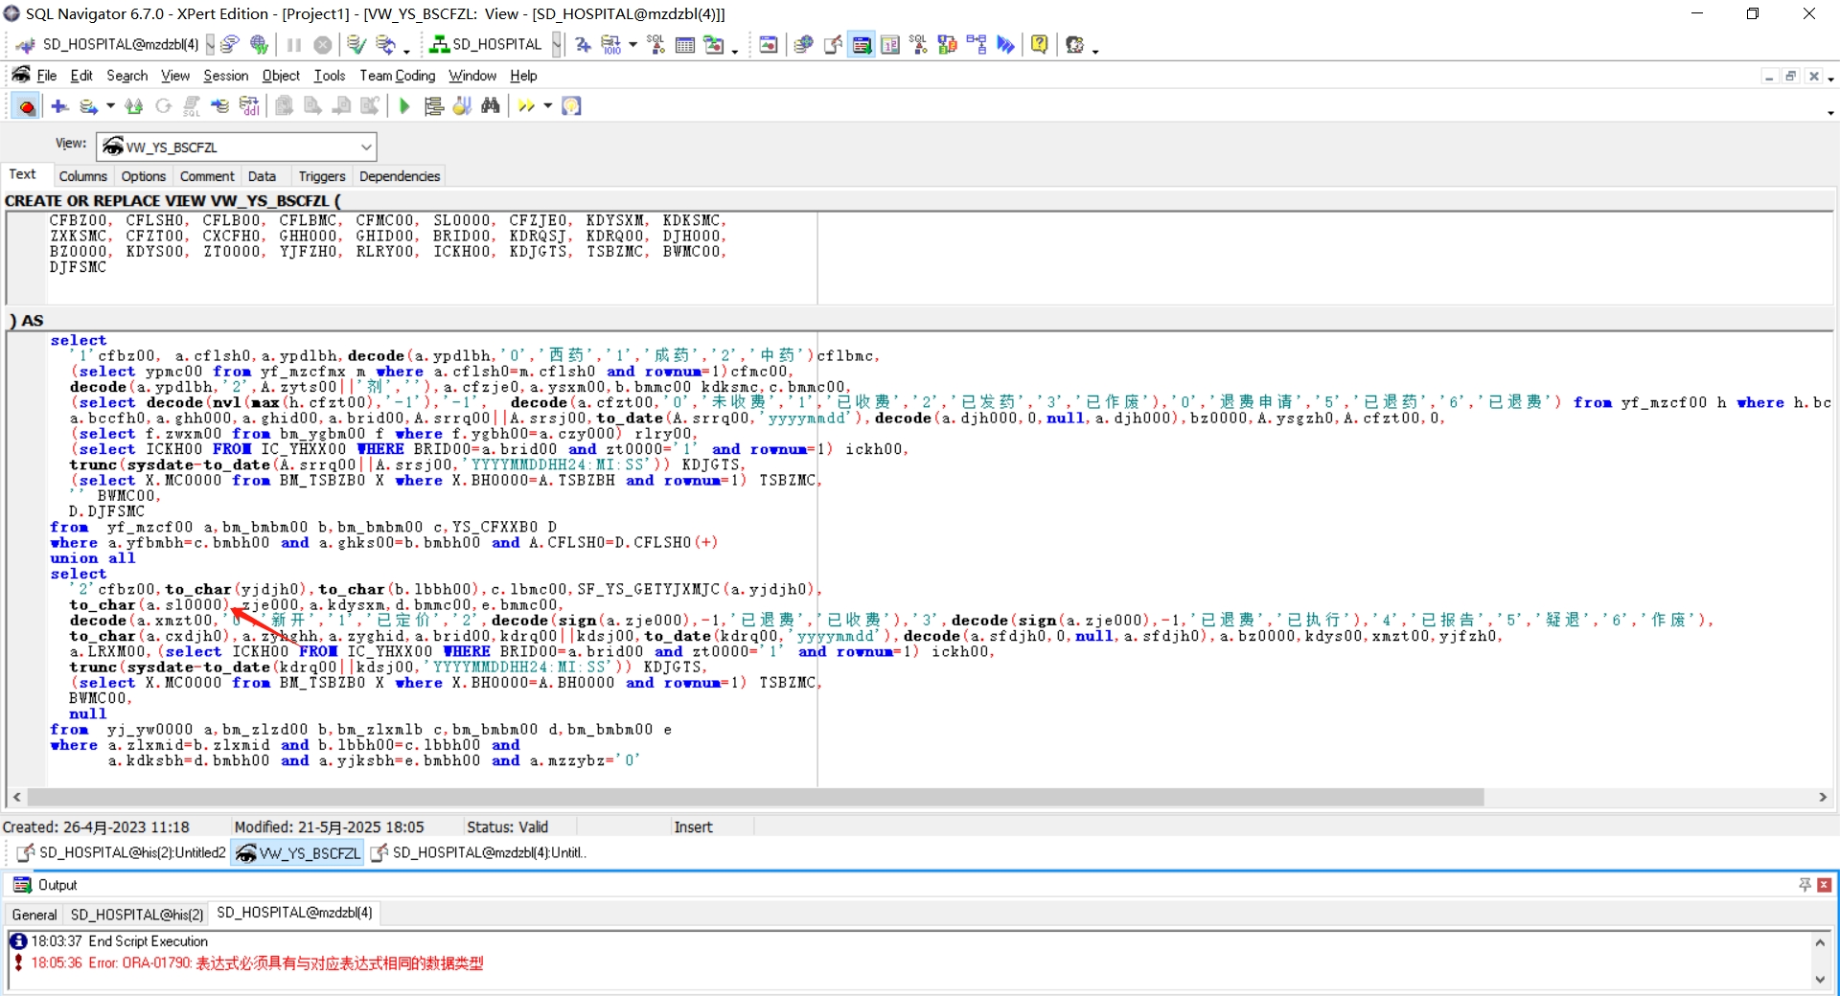1840x996 pixels.
Task: Open the Team Coding menu
Action: pos(397,76)
